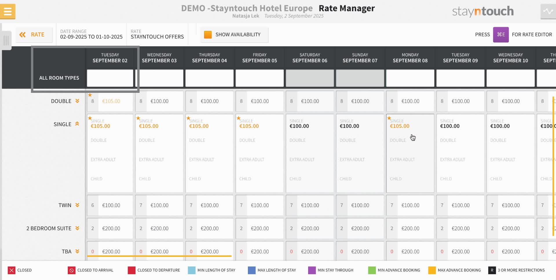The height and width of the screenshot is (280, 556).
Task: Open the hamburger main menu
Action: (8, 12)
